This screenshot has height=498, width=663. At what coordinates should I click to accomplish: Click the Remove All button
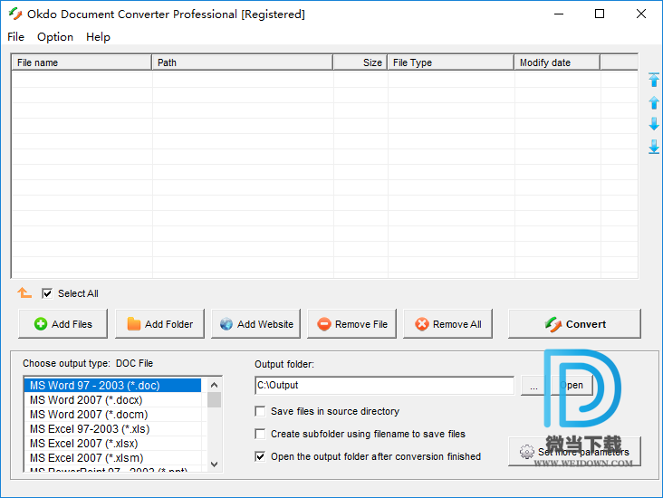tap(447, 324)
